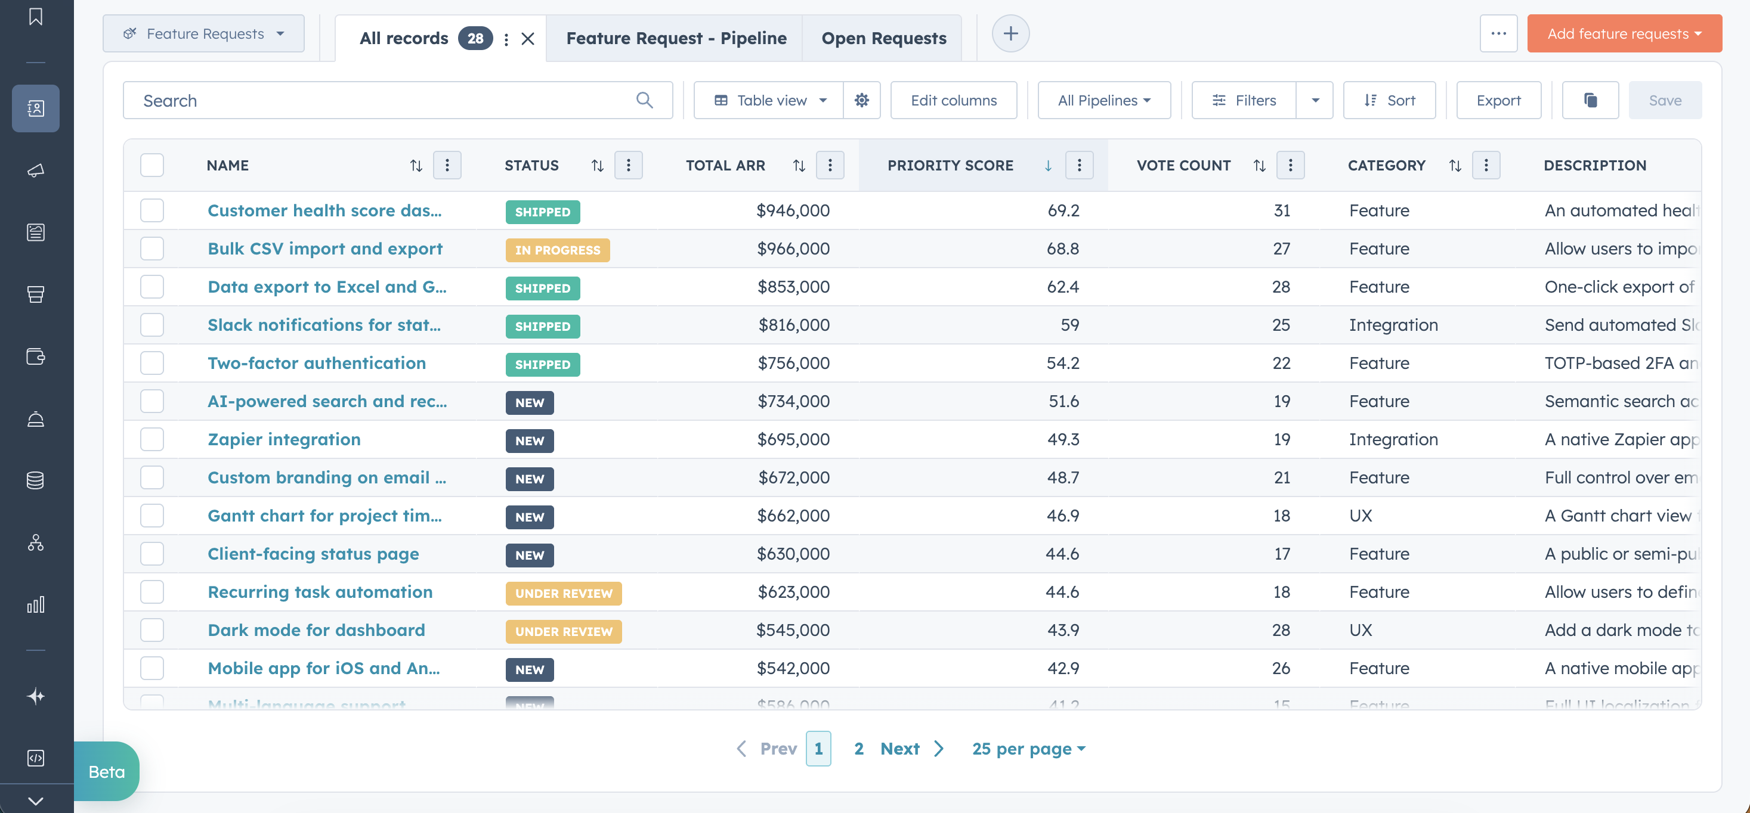Select the checkbox beside Dark mode for dashboard
The width and height of the screenshot is (1750, 813).
coord(151,629)
